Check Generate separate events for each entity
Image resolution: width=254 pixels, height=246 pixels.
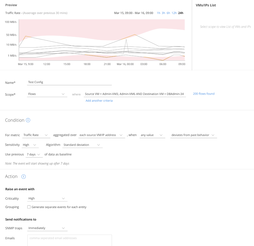click(29, 207)
